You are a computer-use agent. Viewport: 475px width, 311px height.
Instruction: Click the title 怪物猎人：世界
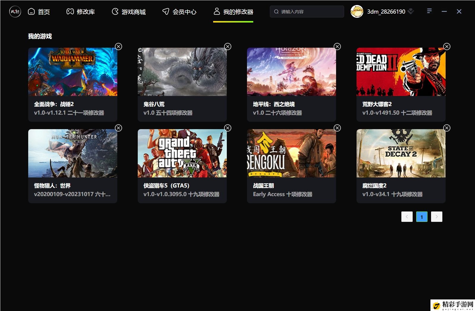point(52,186)
